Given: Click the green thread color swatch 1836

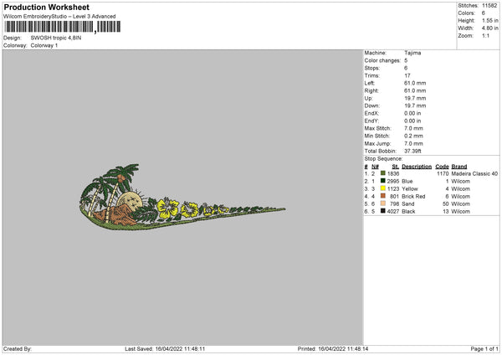Looking at the screenshot, I should click(x=383, y=173).
